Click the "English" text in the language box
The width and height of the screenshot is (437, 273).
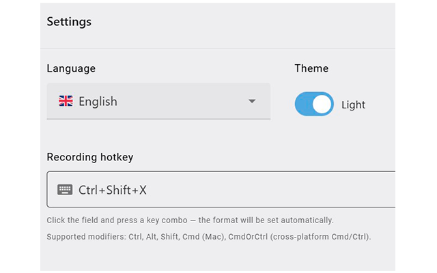point(98,102)
